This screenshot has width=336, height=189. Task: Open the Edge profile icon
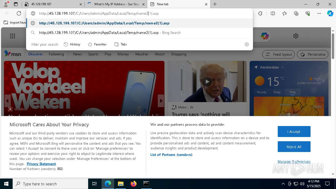pos(6,4)
